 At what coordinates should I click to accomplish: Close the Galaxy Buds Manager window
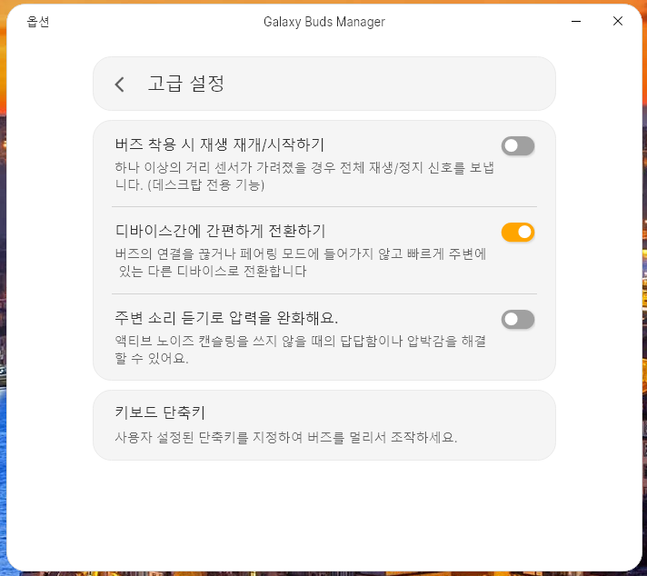tap(618, 21)
